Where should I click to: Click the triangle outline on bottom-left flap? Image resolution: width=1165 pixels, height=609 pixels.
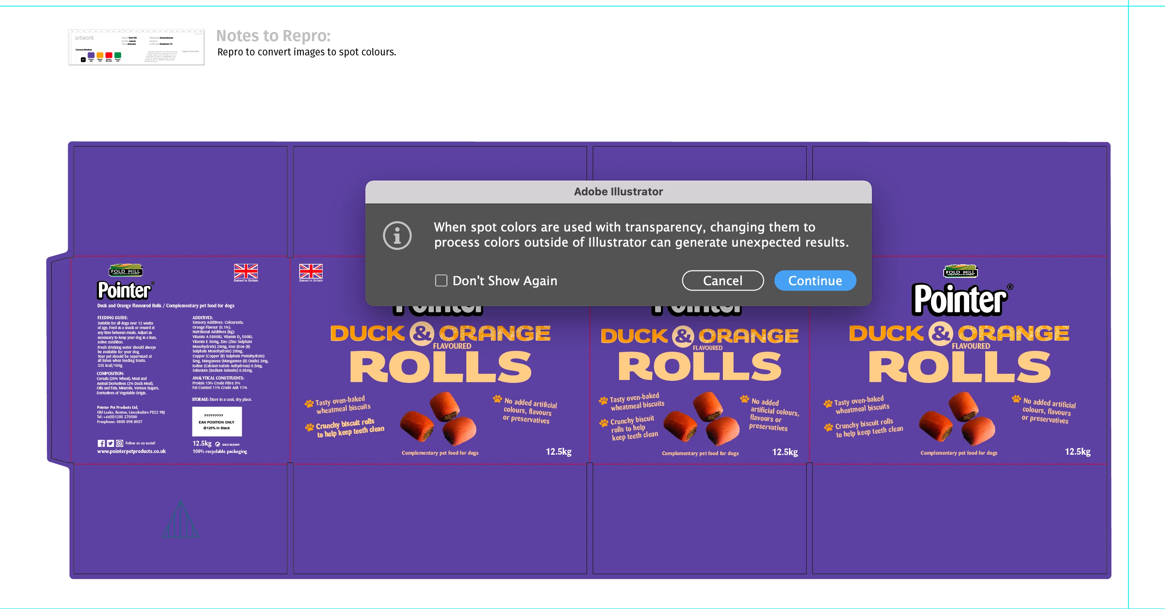pyautogui.click(x=181, y=520)
